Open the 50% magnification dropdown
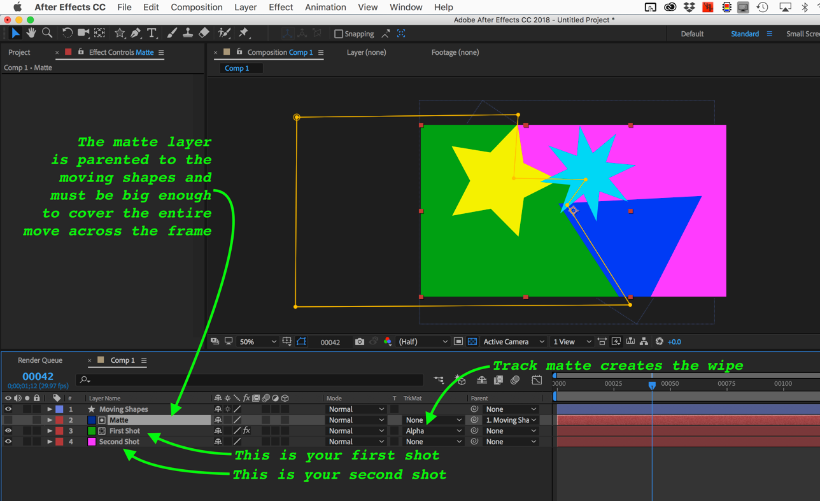Screen dimensions: 820x501 pyautogui.click(x=258, y=342)
